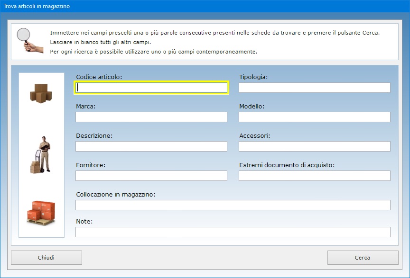This screenshot has height=278, width=410.
Task: Click the Codice articolo input field
Action: [151, 88]
